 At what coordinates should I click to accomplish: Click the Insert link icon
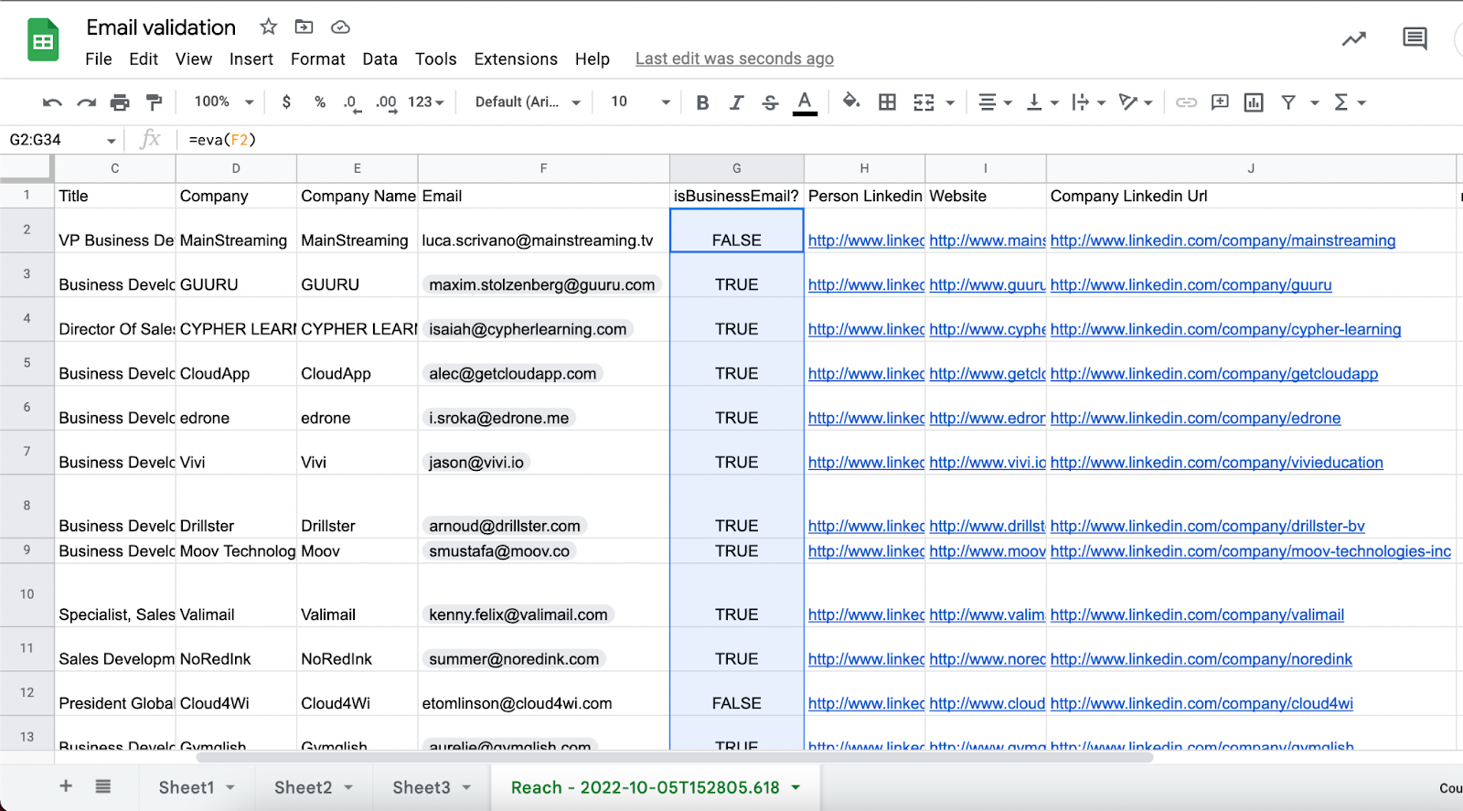point(1186,102)
